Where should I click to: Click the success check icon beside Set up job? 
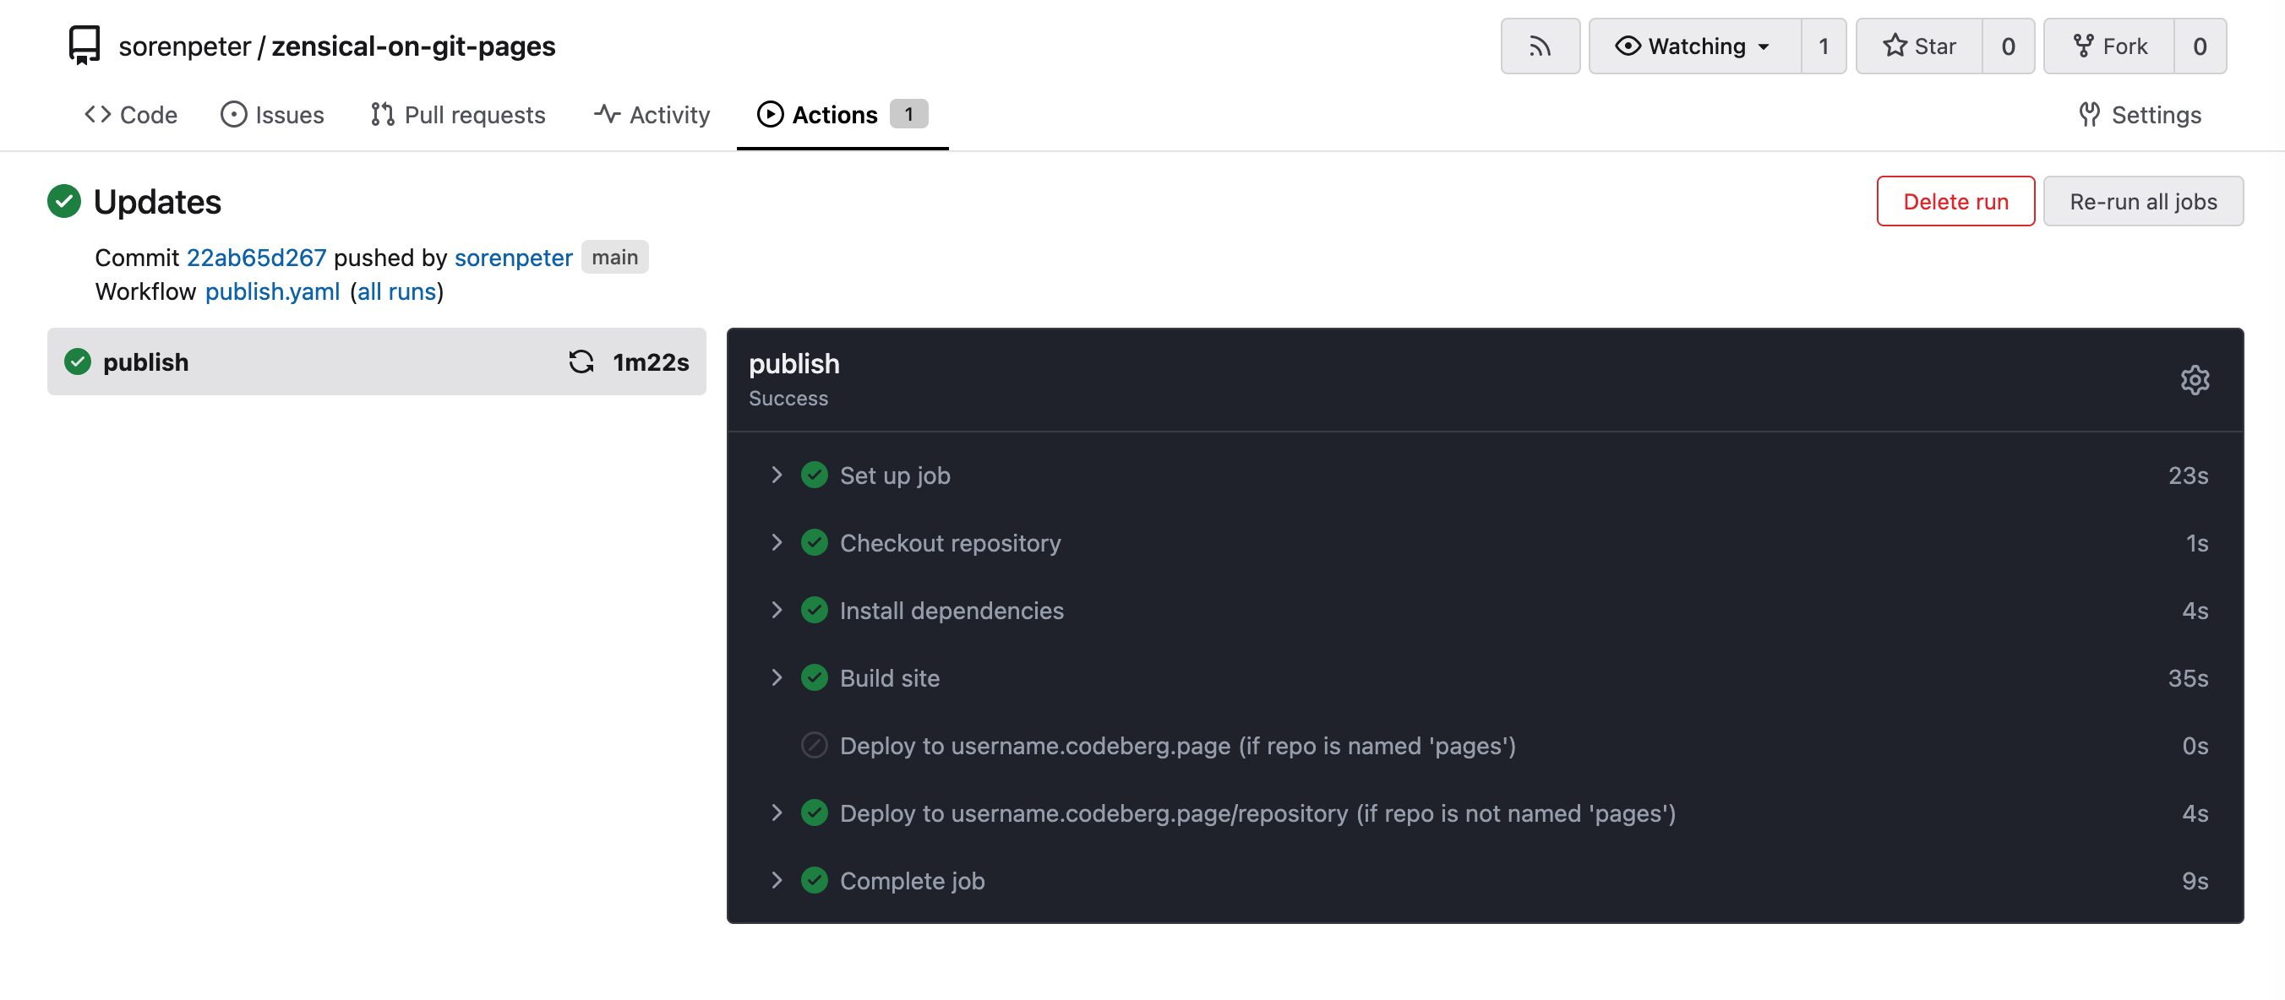coord(814,476)
